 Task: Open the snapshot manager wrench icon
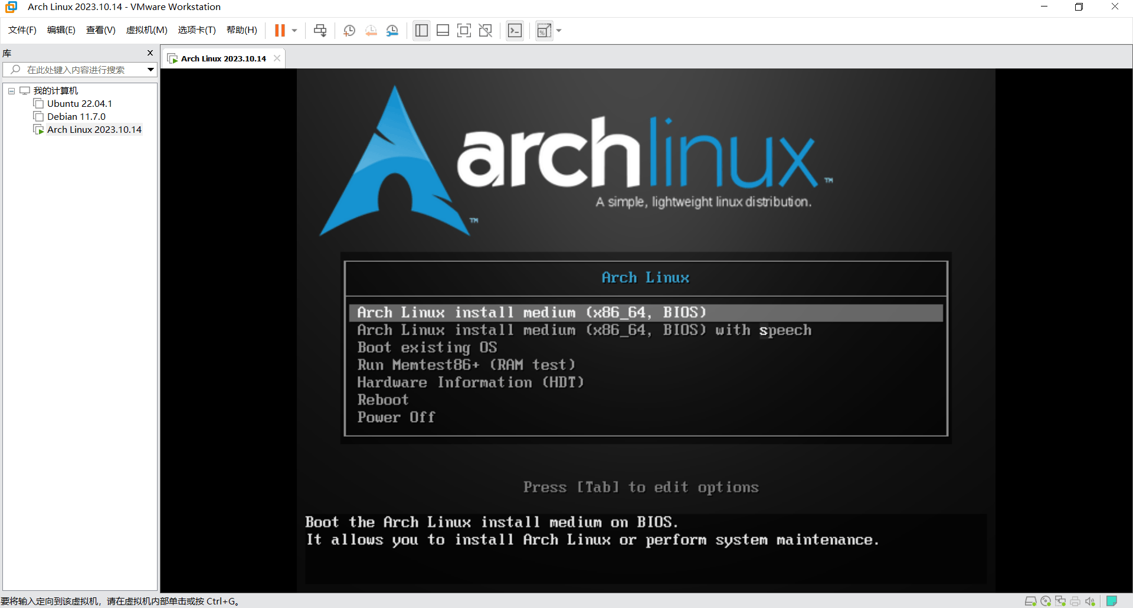(x=392, y=31)
